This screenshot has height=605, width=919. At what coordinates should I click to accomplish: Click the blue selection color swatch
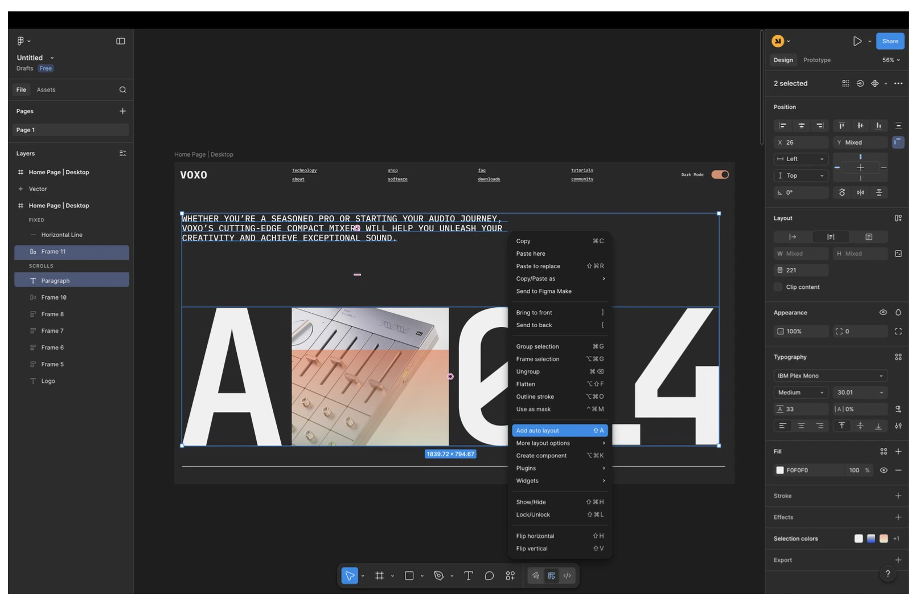871,538
